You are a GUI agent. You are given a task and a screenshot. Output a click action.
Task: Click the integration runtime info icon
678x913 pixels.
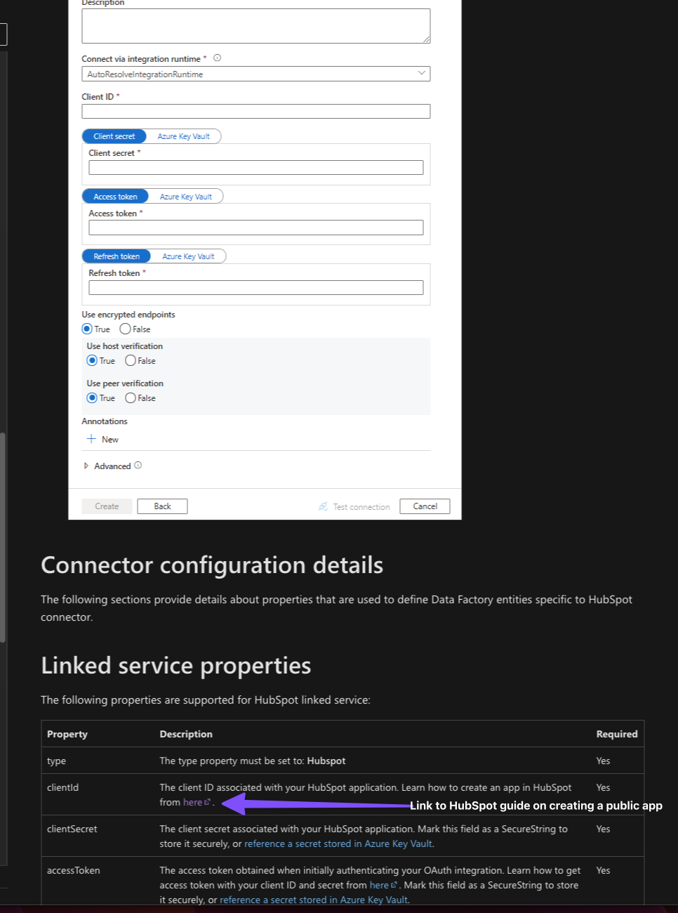[218, 58]
